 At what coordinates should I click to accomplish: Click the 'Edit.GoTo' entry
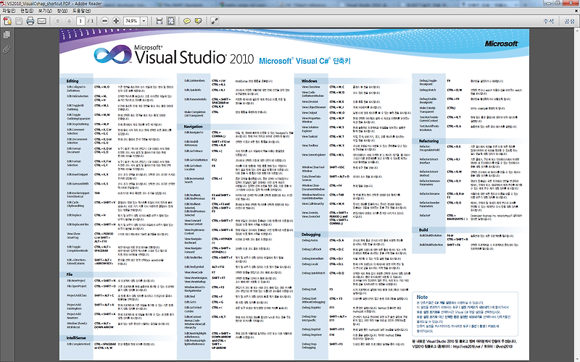point(191,302)
